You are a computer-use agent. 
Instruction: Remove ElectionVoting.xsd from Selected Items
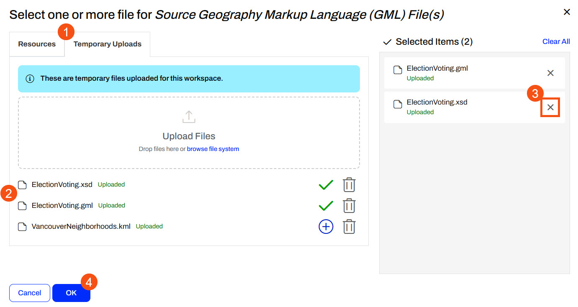point(550,107)
